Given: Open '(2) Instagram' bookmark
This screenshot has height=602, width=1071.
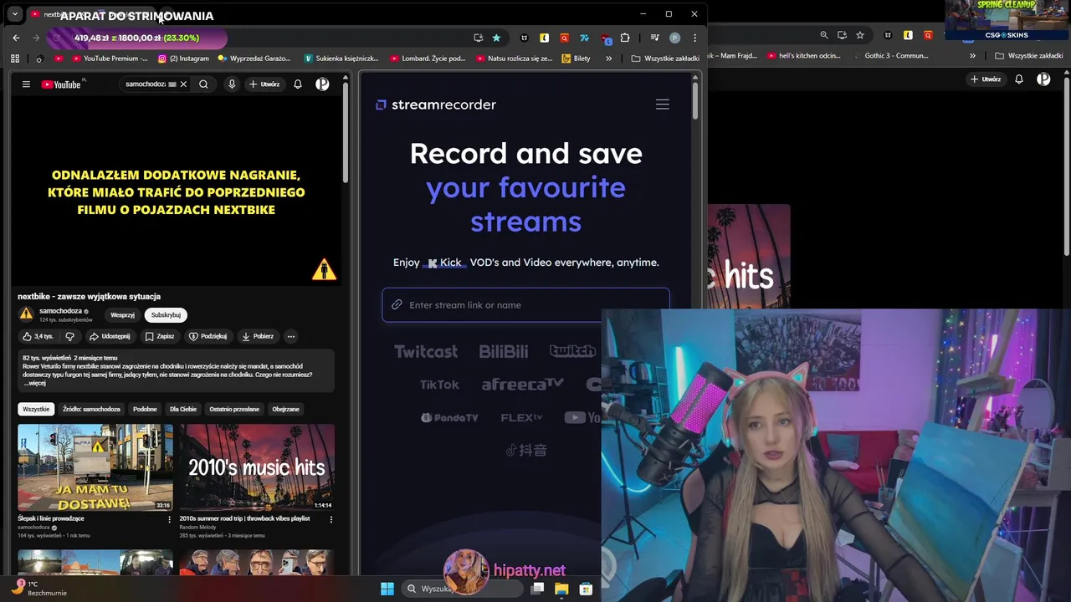Looking at the screenshot, I should [183, 59].
